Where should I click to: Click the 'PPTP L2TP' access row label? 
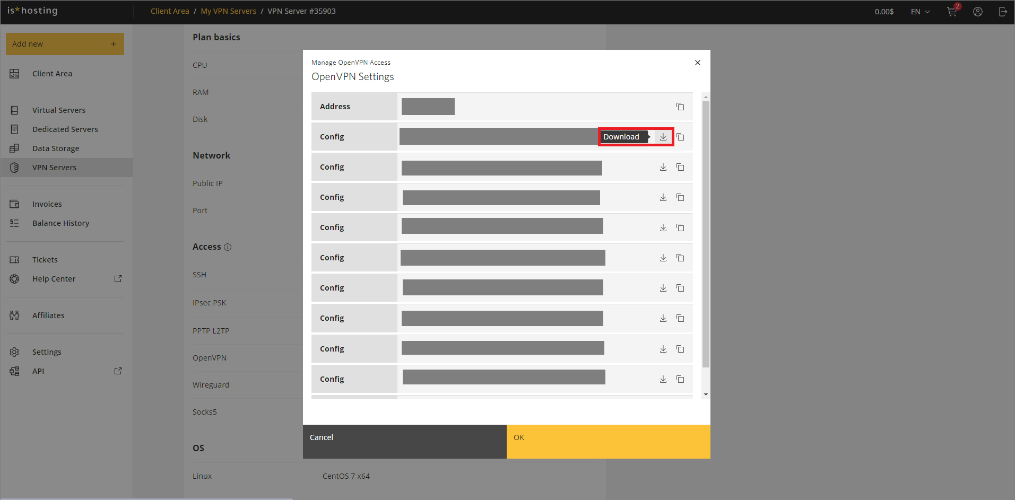pos(211,331)
